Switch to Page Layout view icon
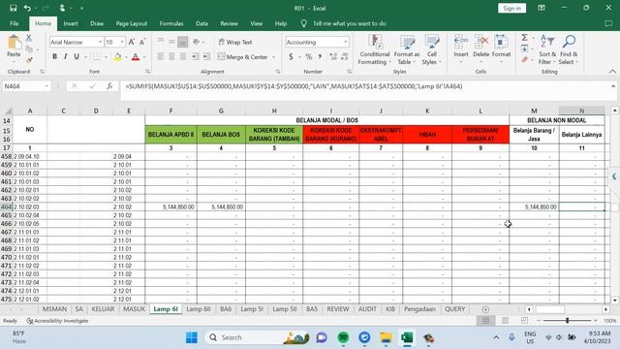The height and width of the screenshot is (349, 620). pyautogui.click(x=505, y=321)
